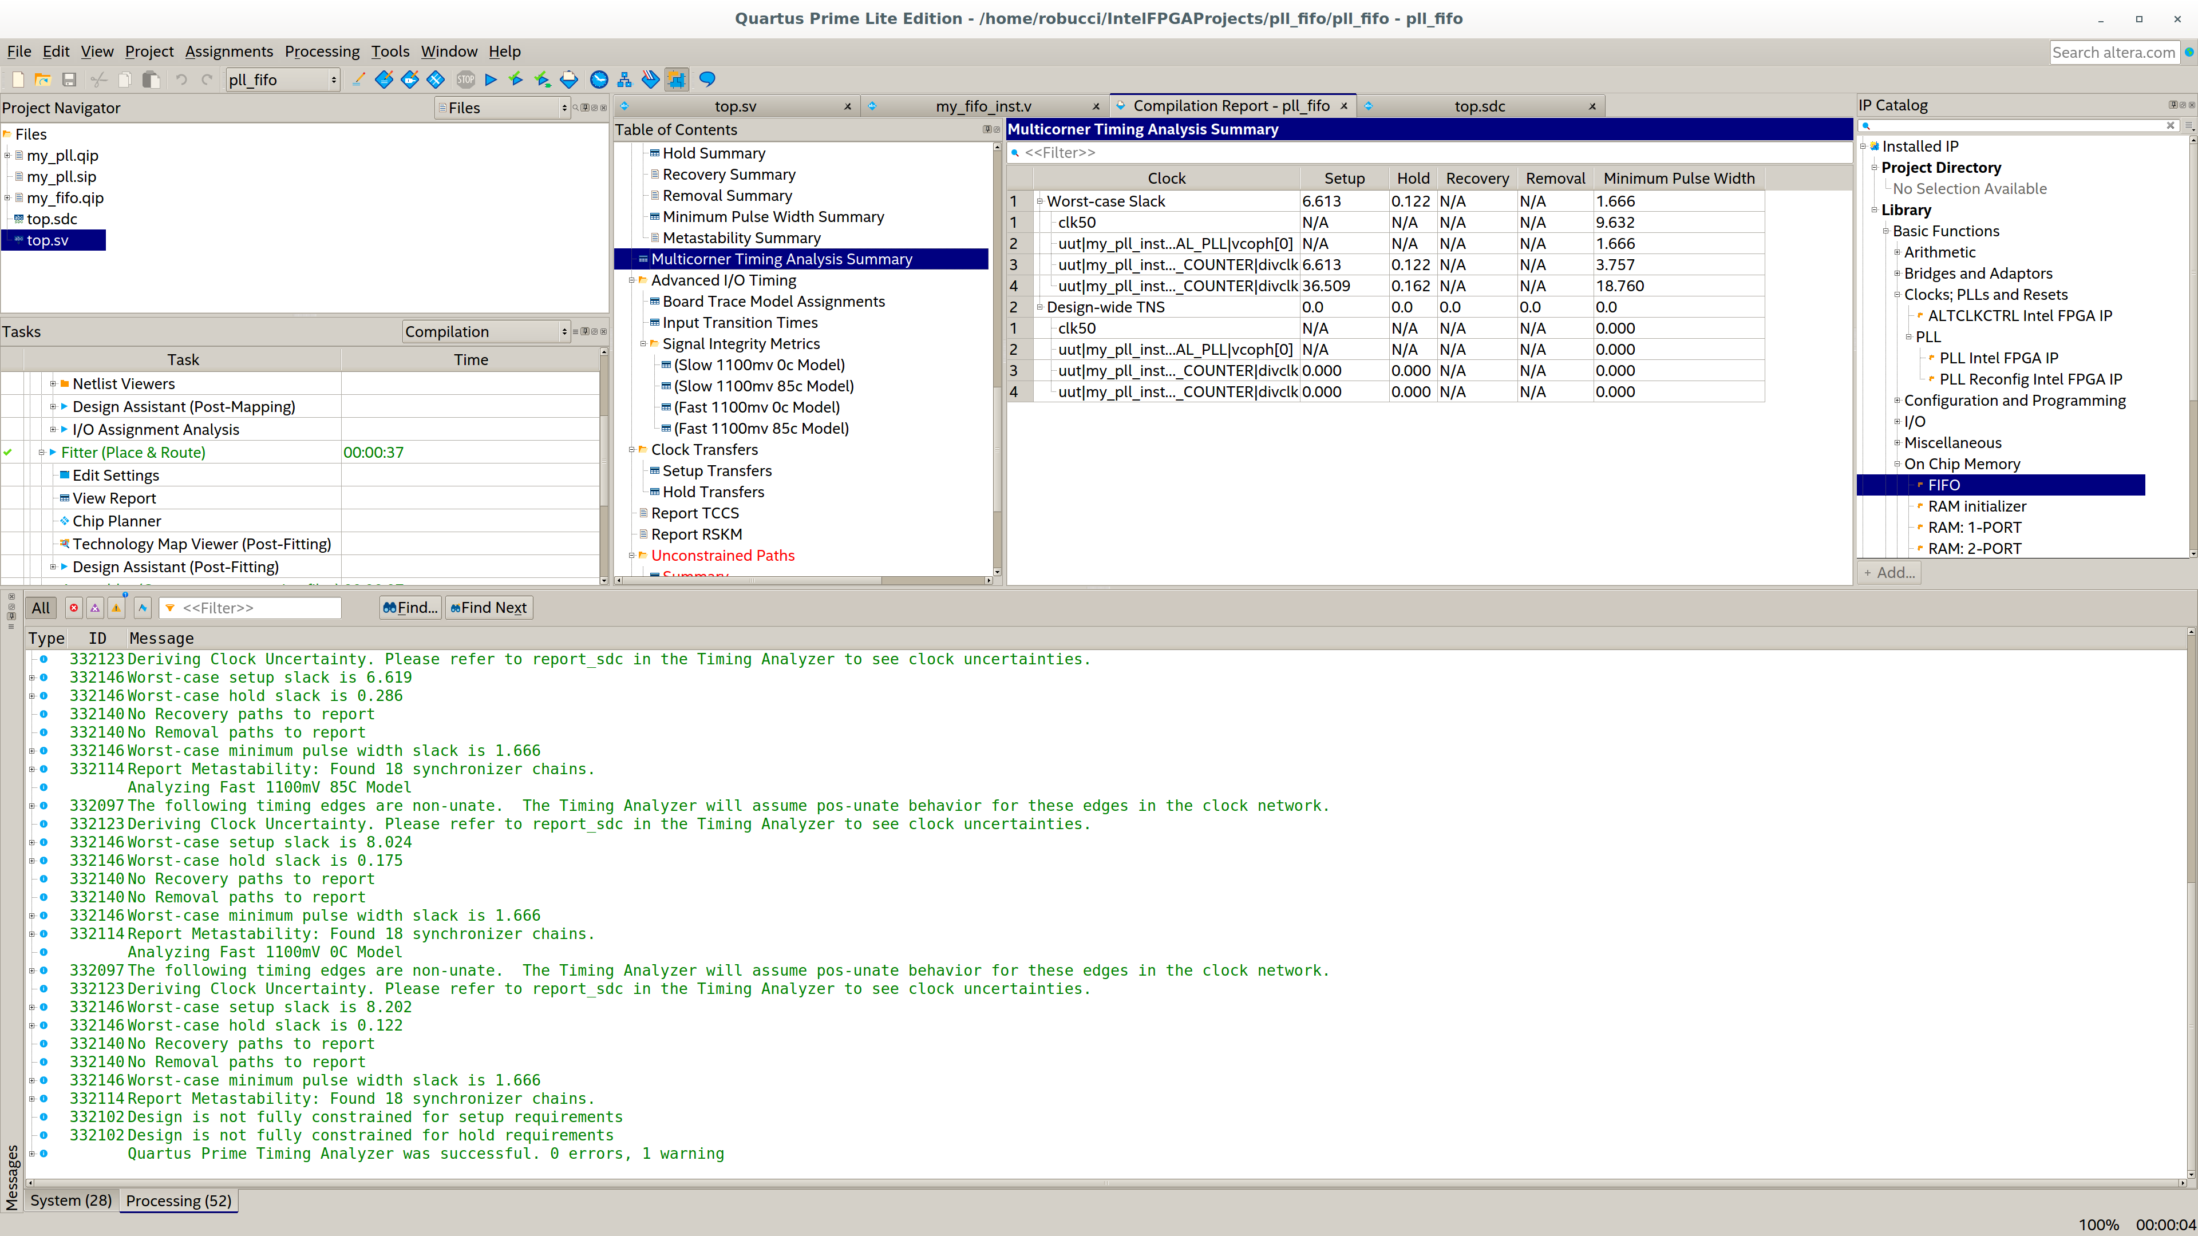Viewport: 2198px width, 1236px height.
Task: Click the blue speech bubble help icon
Action: (706, 80)
